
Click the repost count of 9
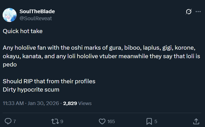pos(62,121)
